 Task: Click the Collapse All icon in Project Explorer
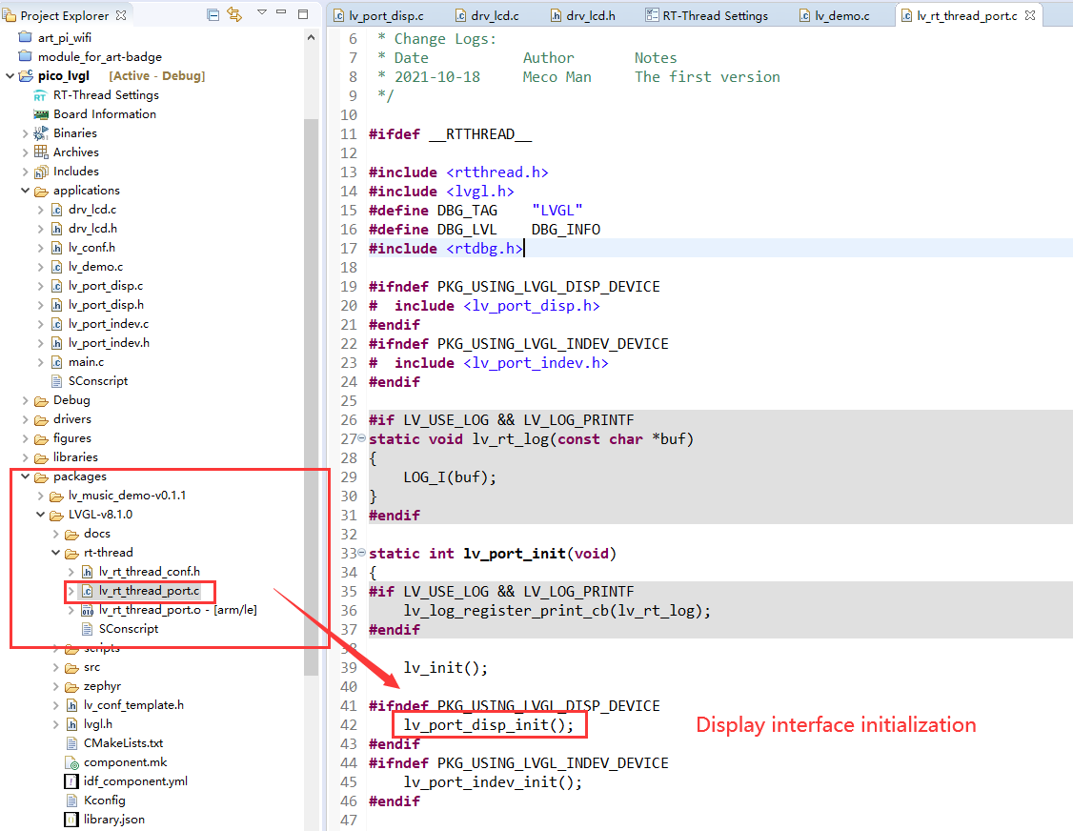click(x=213, y=15)
